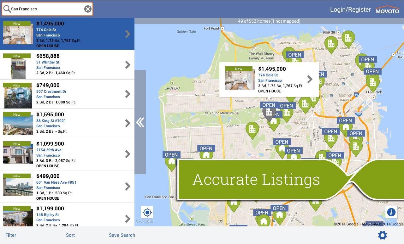The image size is (404, 244).
Task: Click the Accurate Listings banner
Action: (256, 179)
